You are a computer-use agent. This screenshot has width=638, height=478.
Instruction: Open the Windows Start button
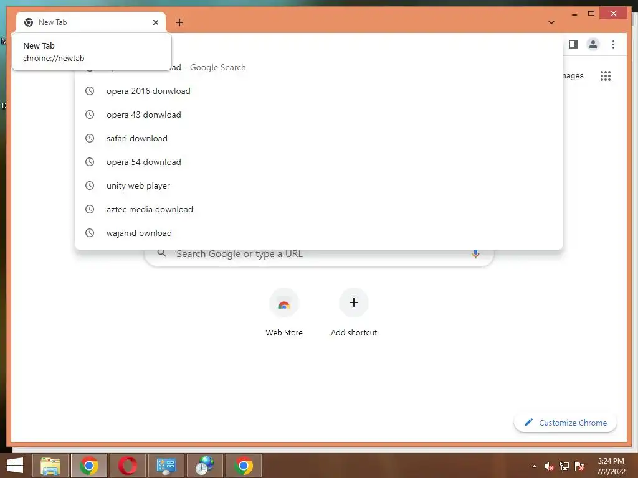pos(15,466)
